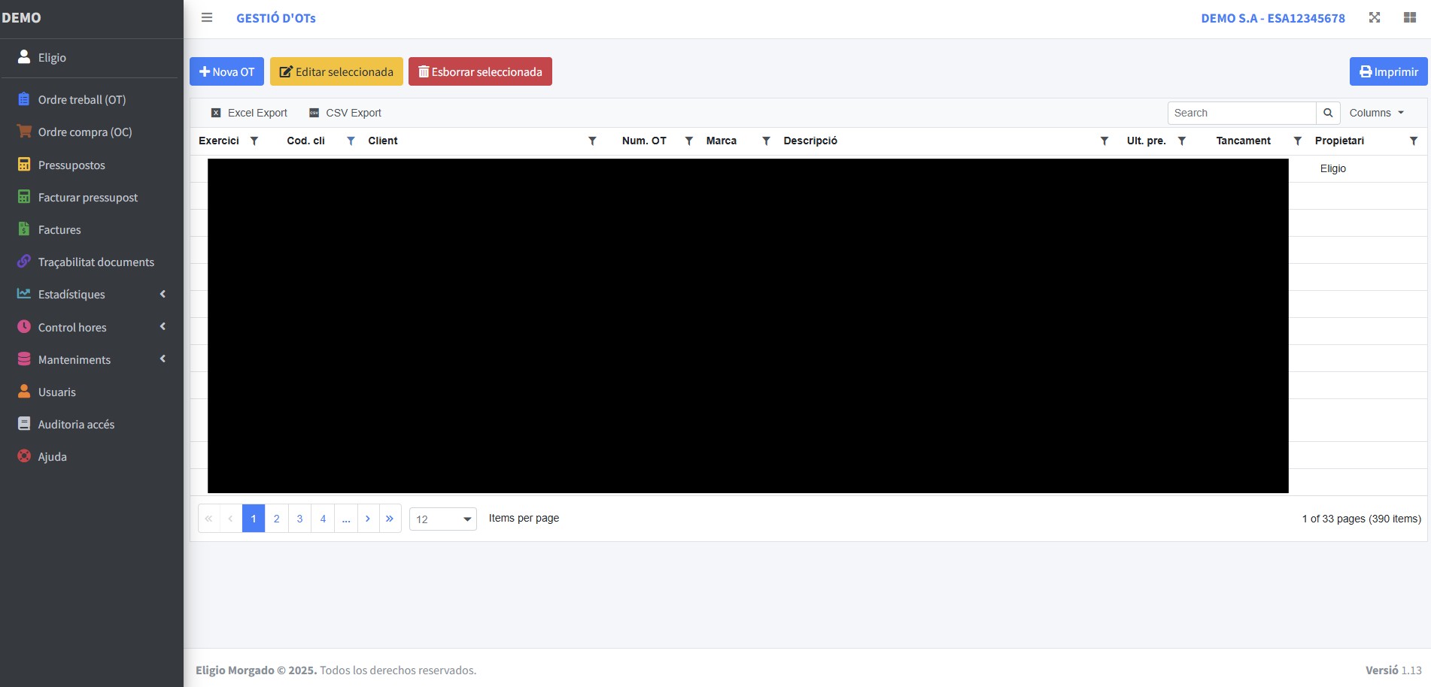Open the grid apps icon
Viewport: 1431px width, 687px height.
(1409, 17)
